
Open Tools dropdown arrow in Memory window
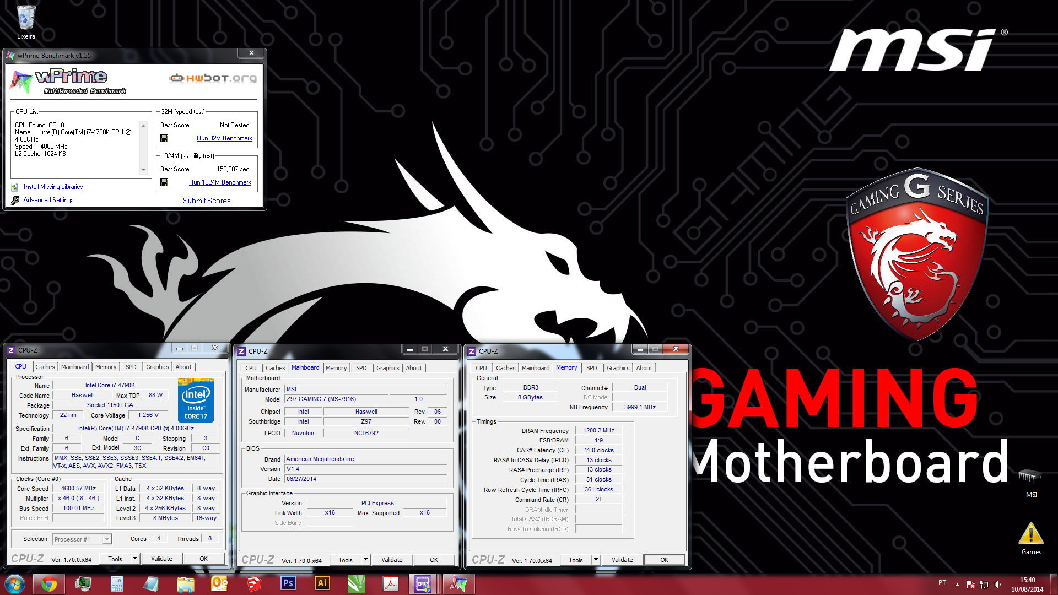coord(596,560)
